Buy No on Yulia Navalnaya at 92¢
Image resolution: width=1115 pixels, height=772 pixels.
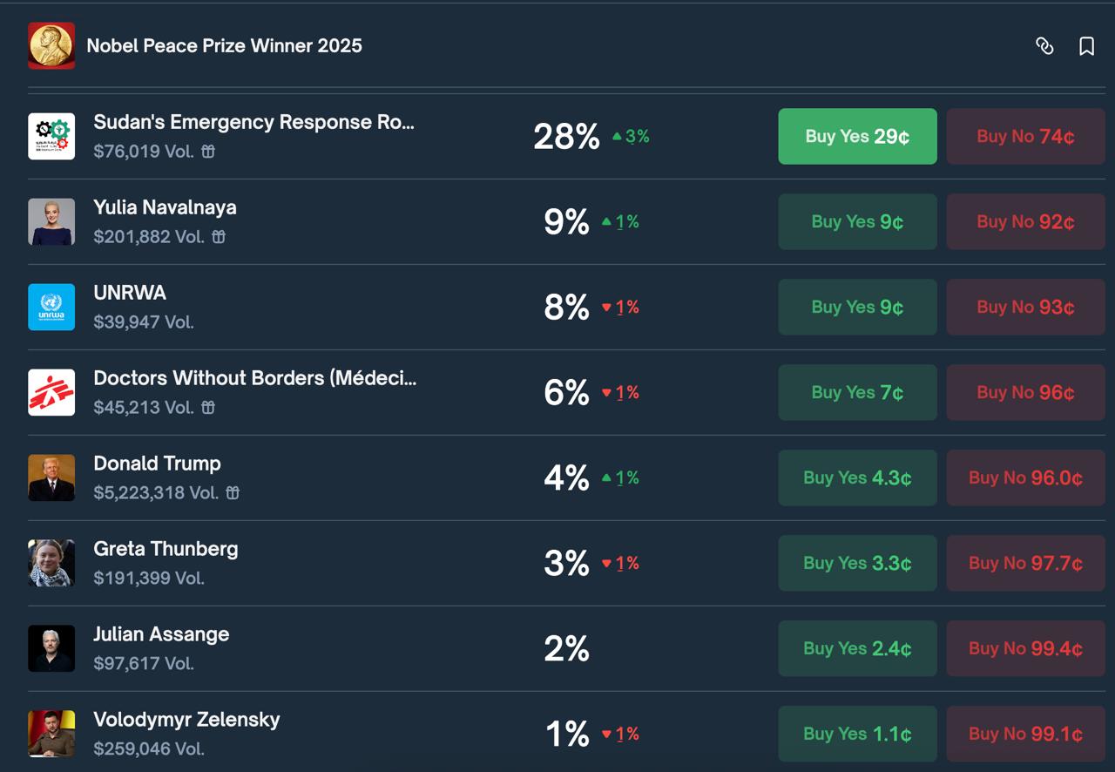point(1025,221)
